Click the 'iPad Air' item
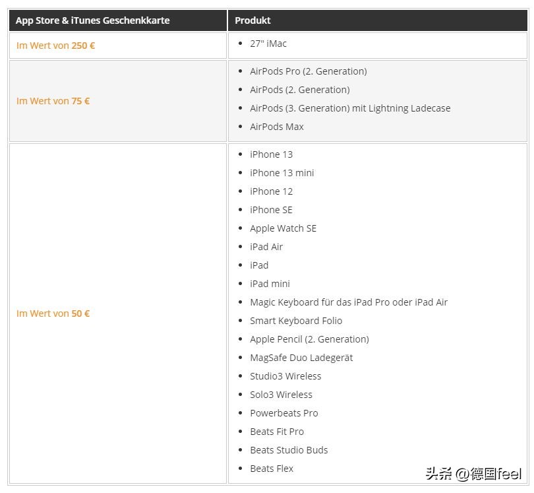Screen dimensions: 534x493 (266, 247)
